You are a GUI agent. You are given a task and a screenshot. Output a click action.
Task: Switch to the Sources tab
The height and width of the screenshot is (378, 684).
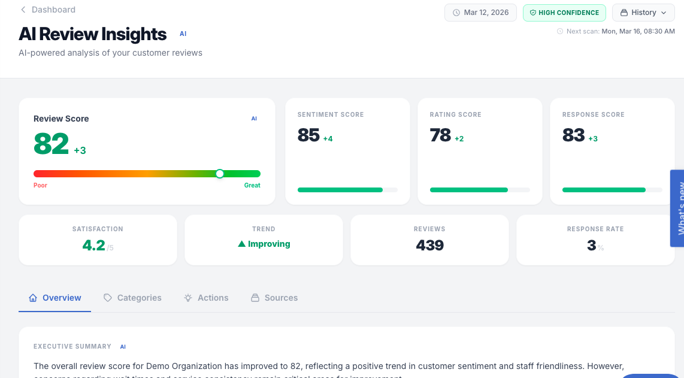(x=274, y=298)
